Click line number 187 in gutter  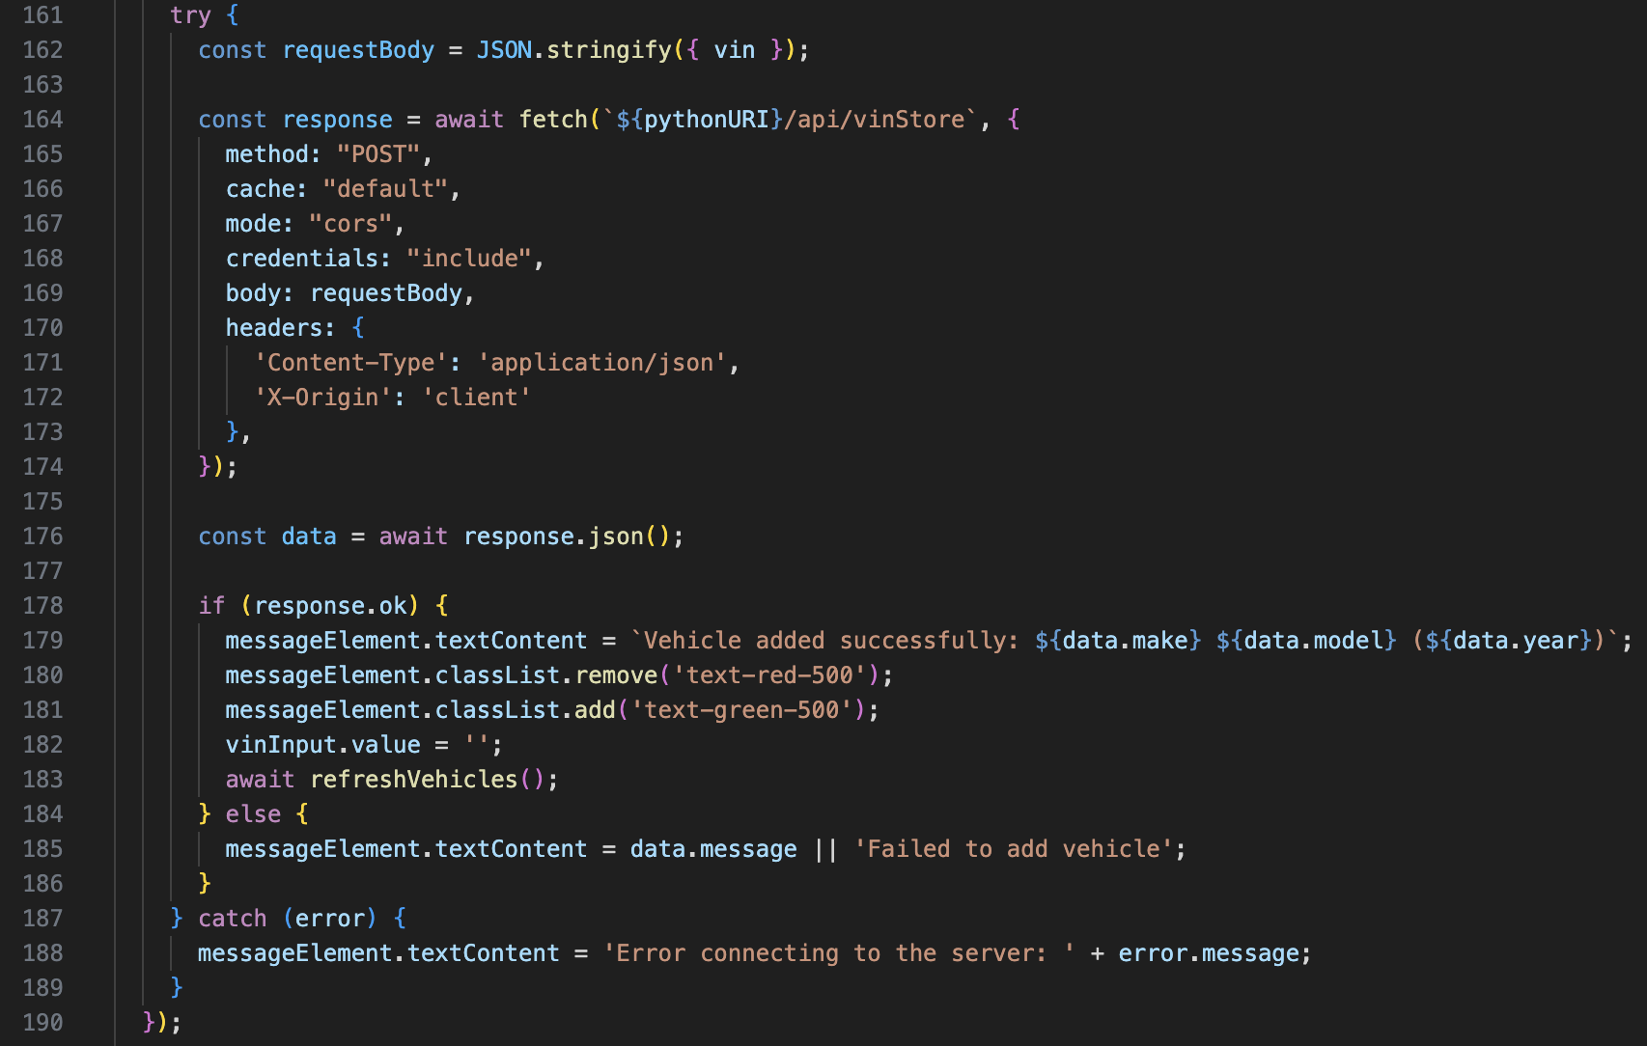point(42,919)
